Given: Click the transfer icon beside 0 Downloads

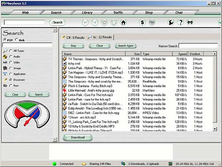Looking at the screenshot, I should [x=123, y=164].
